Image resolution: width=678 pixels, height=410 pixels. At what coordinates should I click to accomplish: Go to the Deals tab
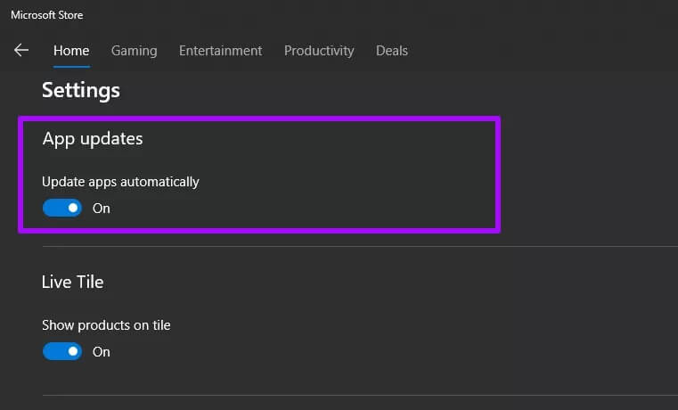click(392, 51)
